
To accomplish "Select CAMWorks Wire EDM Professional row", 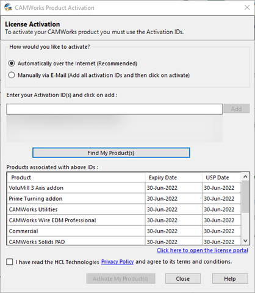I will [x=124, y=220].
